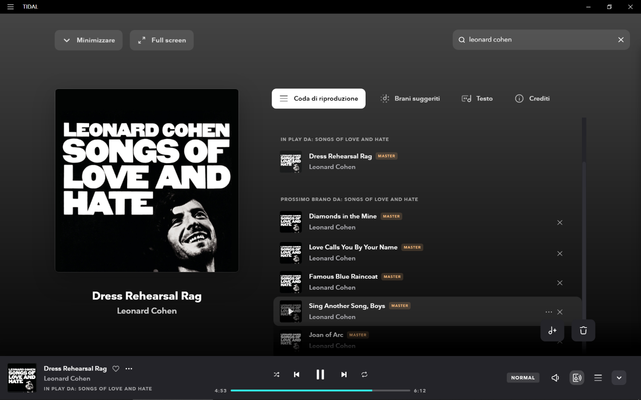
Task: Toggle repeat mode
Action: point(365,374)
